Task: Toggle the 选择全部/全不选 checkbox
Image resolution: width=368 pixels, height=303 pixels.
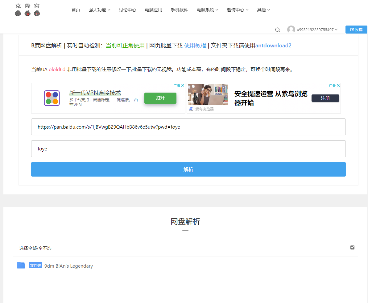Action: point(352,248)
